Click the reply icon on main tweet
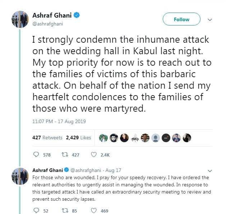The image size is (226, 214). (36, 155)
